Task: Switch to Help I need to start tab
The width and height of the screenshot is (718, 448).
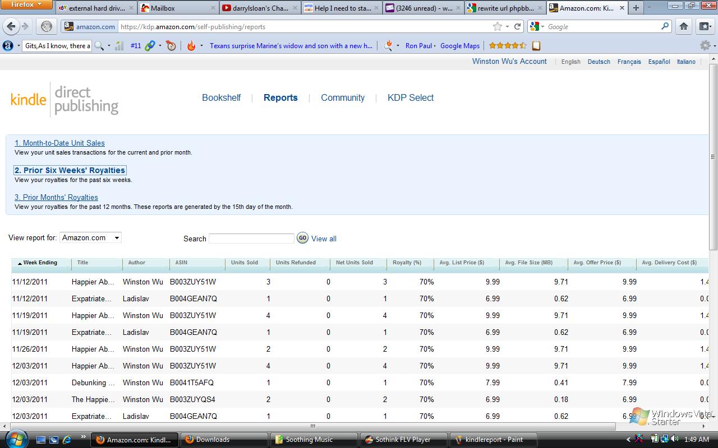Action: coord(340,8)
